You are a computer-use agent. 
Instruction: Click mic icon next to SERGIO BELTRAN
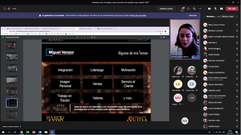(x=237, y=103)
